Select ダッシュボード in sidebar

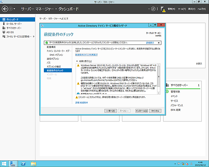(x=18, y=19)
